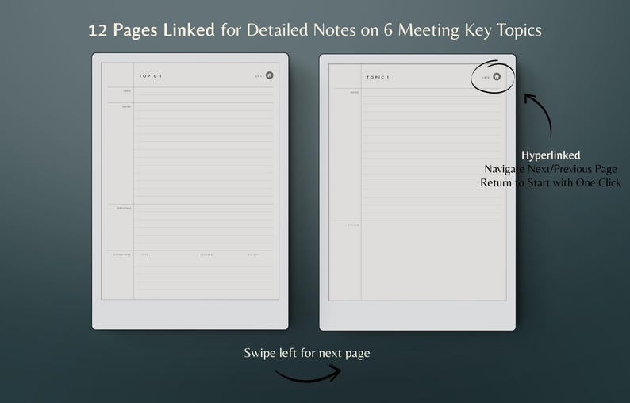Click the TOPIC 1 heading on the right tablet
630x403 pixels.
pos(378,77)
